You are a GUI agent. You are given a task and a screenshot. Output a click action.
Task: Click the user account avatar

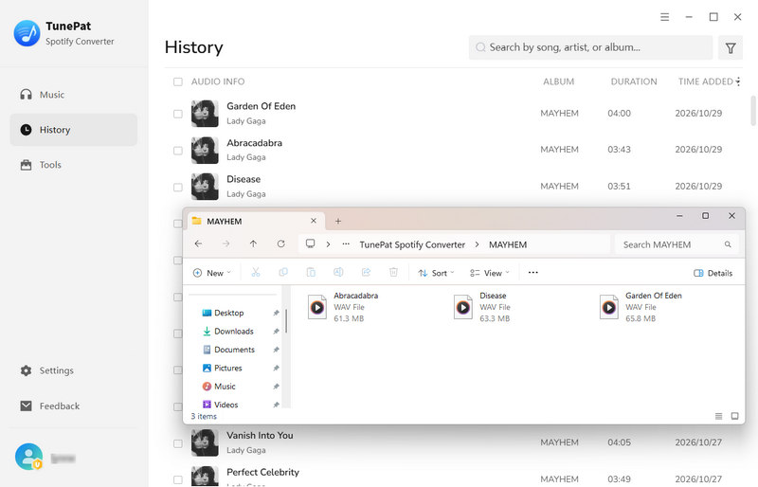[28, 457]
